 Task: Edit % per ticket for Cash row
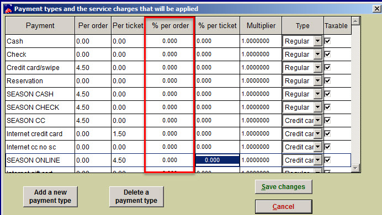pyautogui.click(x=217, y=41)
